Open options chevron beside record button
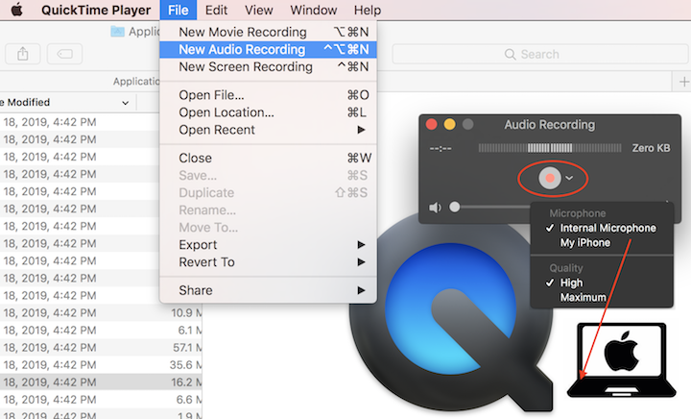Image resolution: width=691 pixels, height=419 pixels. 569,178
